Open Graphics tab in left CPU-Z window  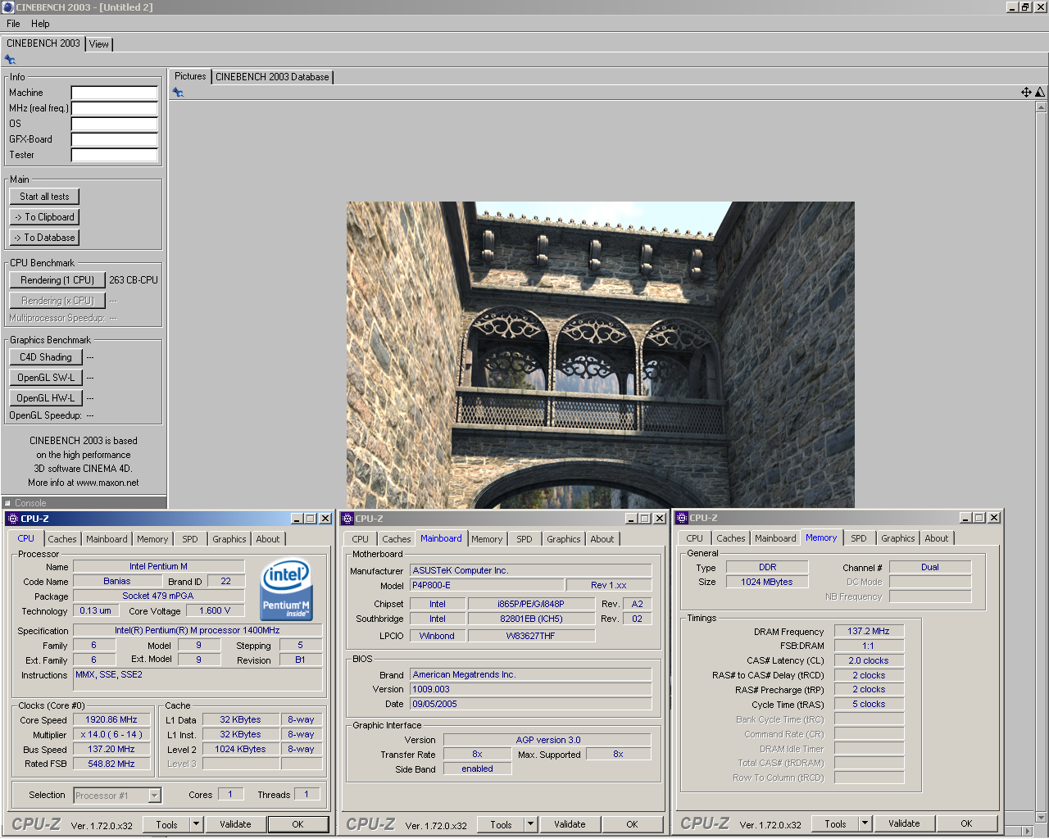(x=229, y=539)
